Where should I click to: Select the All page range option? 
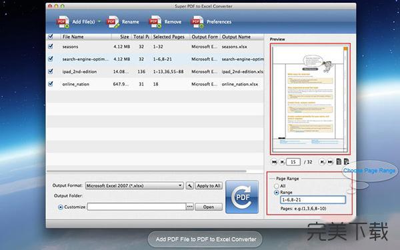click(x=276, y=186)
